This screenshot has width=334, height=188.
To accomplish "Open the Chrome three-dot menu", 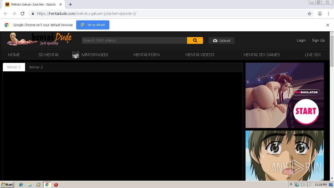I will point(328,14).
